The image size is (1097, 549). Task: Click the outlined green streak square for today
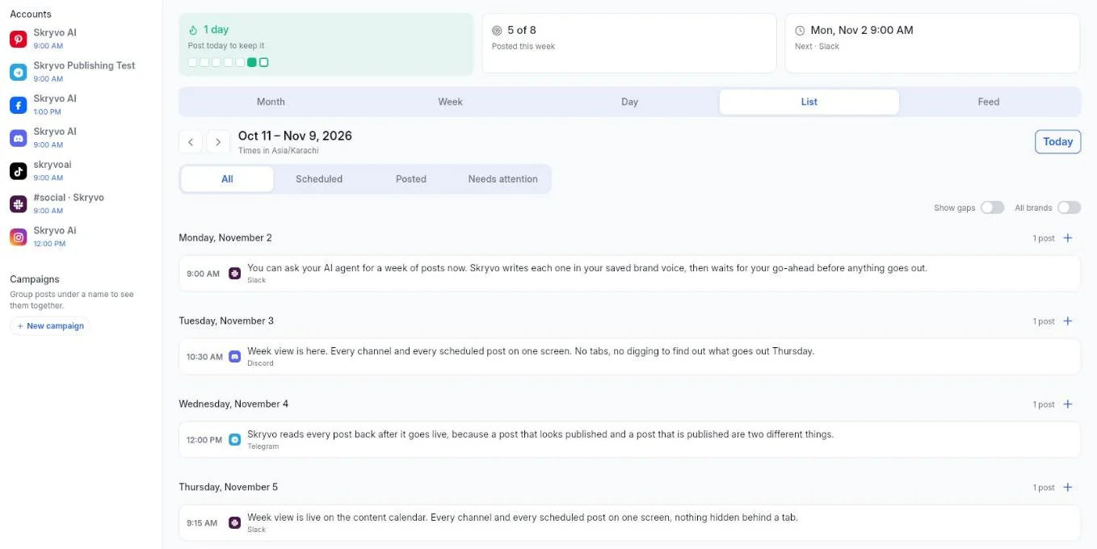(x=264, y=62)
